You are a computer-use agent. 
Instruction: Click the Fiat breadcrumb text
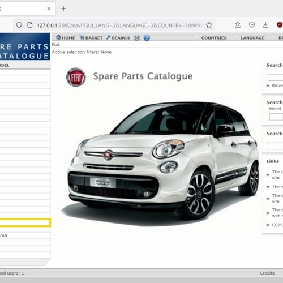point(55,45)
